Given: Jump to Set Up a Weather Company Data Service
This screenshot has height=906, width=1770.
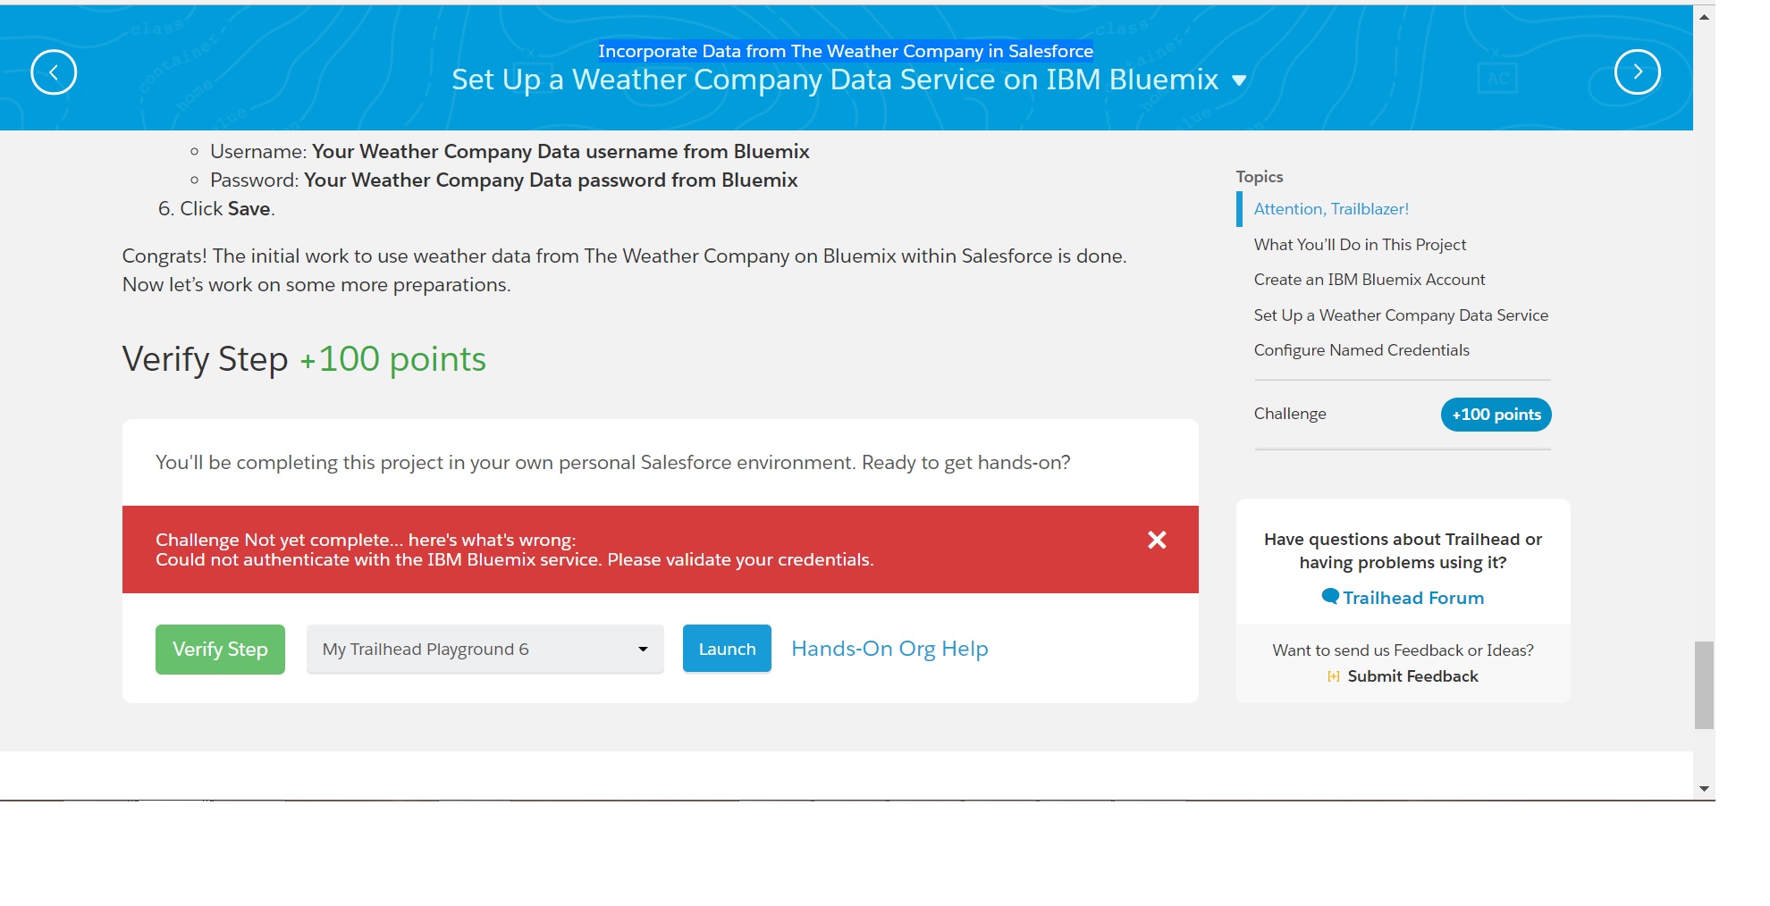Looking at the screenshot, I should click(1401, 315).
